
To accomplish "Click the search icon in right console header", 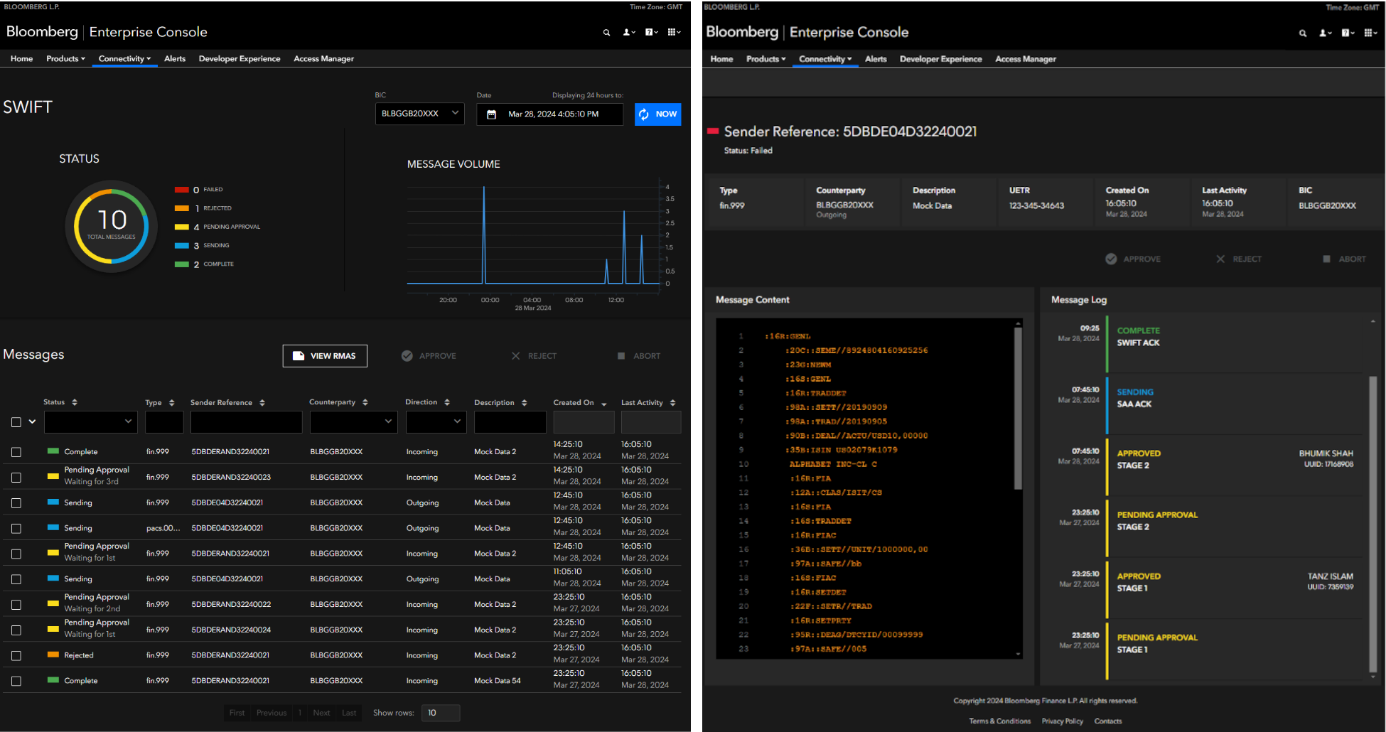I will 1302,33.
